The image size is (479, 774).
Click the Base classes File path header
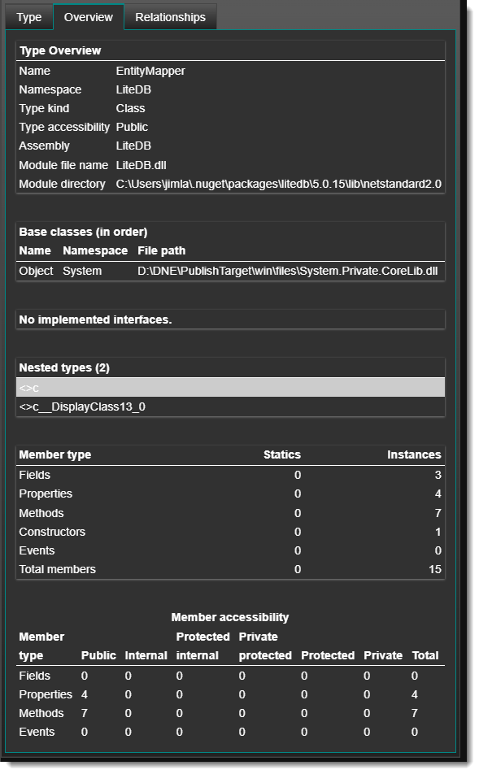click(x=162, y=250)
